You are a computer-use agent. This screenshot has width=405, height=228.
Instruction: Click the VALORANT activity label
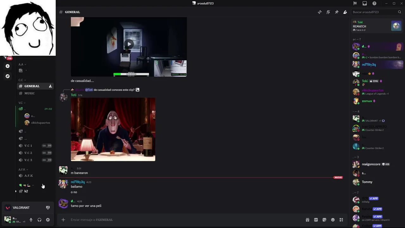[21, 208]
